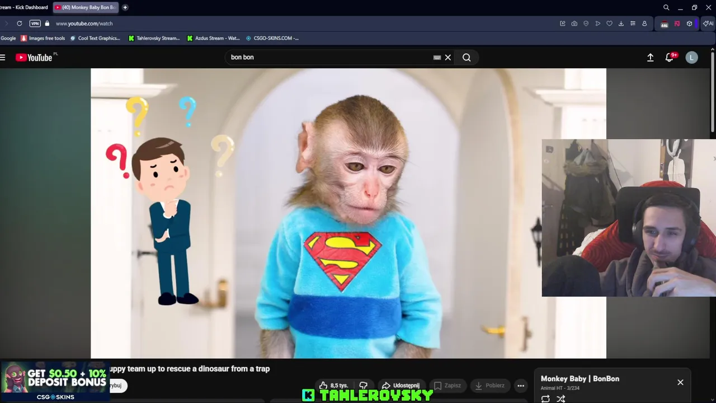Screen dimensions: 716x403
Task: Open more actions three-dot menu
Action: (x=521, y=385)
